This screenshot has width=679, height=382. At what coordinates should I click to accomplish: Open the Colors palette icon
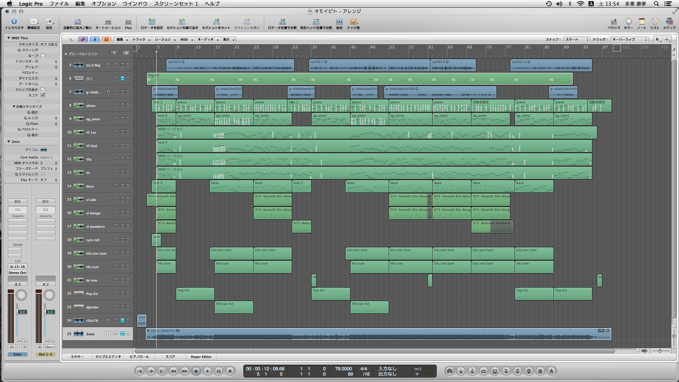(628, 22)
